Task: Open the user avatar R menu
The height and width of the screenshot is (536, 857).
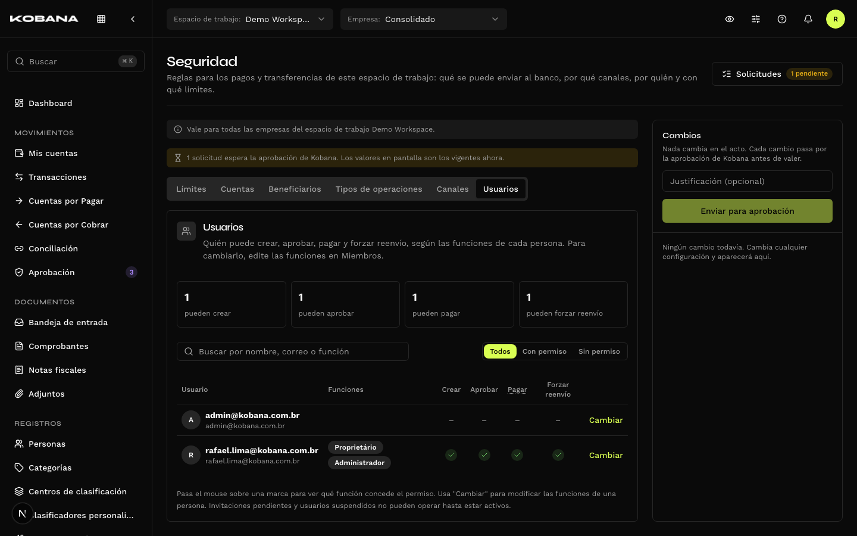Action: (x=836, y=19)
